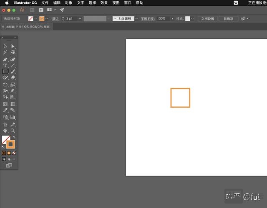Select the Hand tool
Image resolution: width=267 pixels, height=208 pixels.
coord(5,131)
